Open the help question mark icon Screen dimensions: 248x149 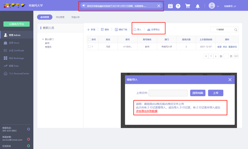178,6
